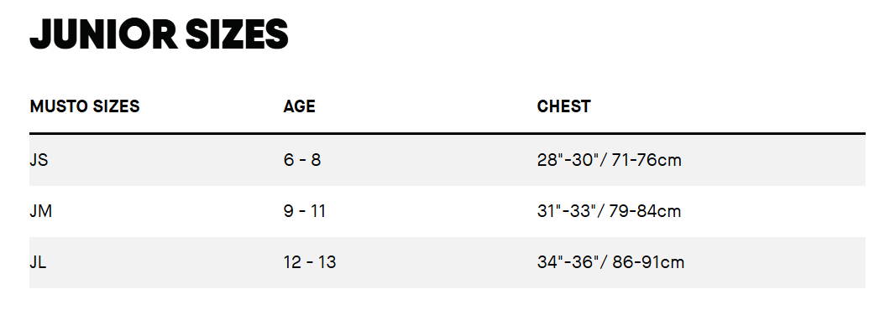The image size is (890, 315).
Task: Select the MUSTO SIZES column header
Action: (x=85, y=106)
